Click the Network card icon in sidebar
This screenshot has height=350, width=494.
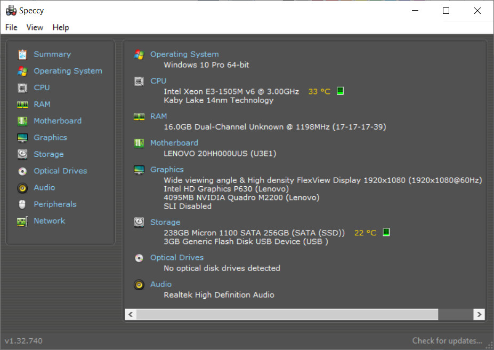(x=22, y=221)
